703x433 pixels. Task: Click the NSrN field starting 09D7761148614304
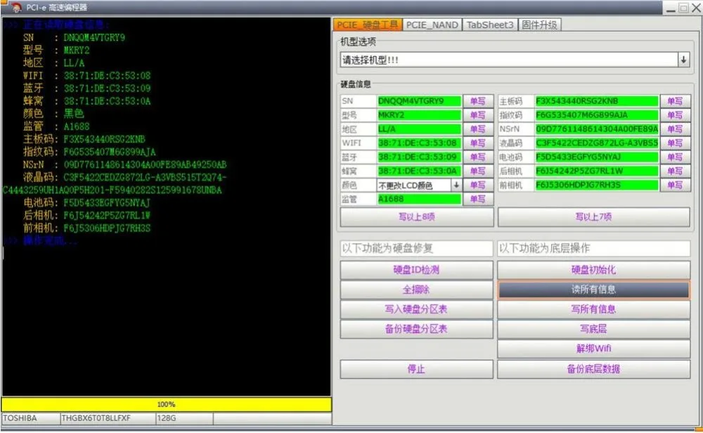[x=597, y=129]
